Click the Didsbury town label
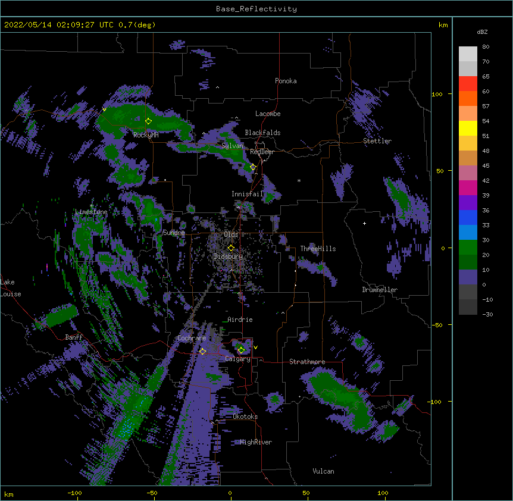The image size is (513, 501). [229, 256]
